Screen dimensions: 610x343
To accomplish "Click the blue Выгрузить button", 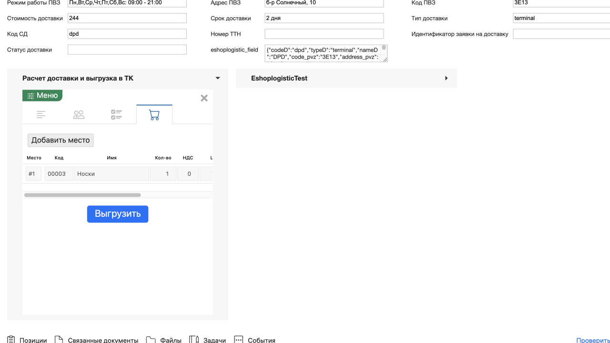I will pos(118,214).
